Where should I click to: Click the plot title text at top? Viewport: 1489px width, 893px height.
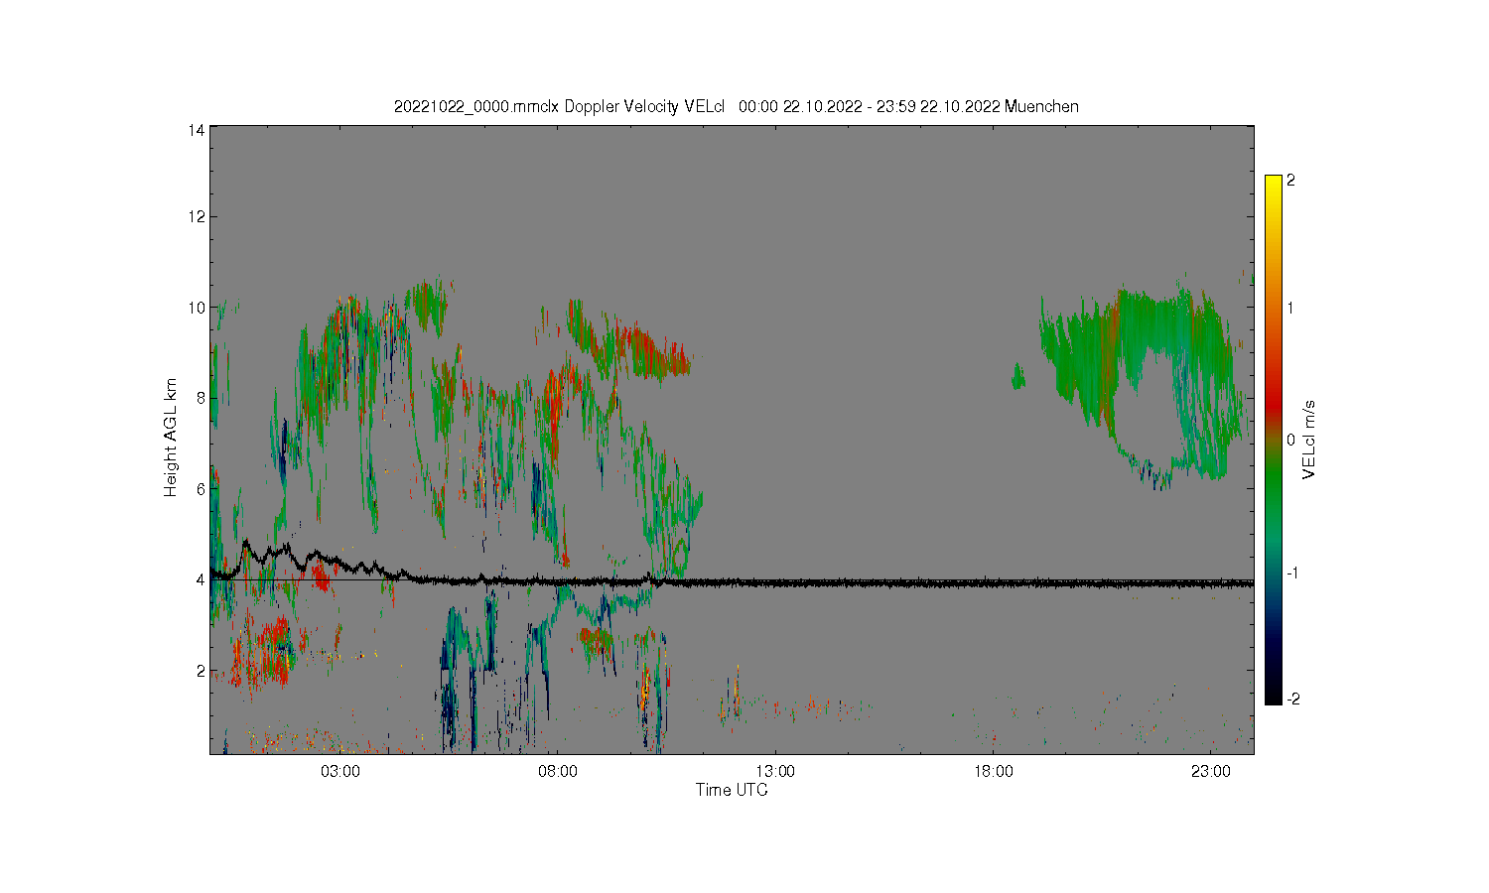tap(736, 106)
